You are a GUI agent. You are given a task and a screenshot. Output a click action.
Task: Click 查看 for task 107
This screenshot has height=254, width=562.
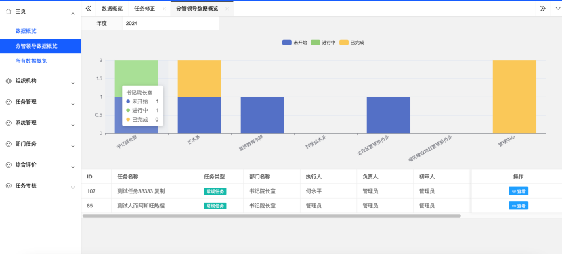[518, 191]
